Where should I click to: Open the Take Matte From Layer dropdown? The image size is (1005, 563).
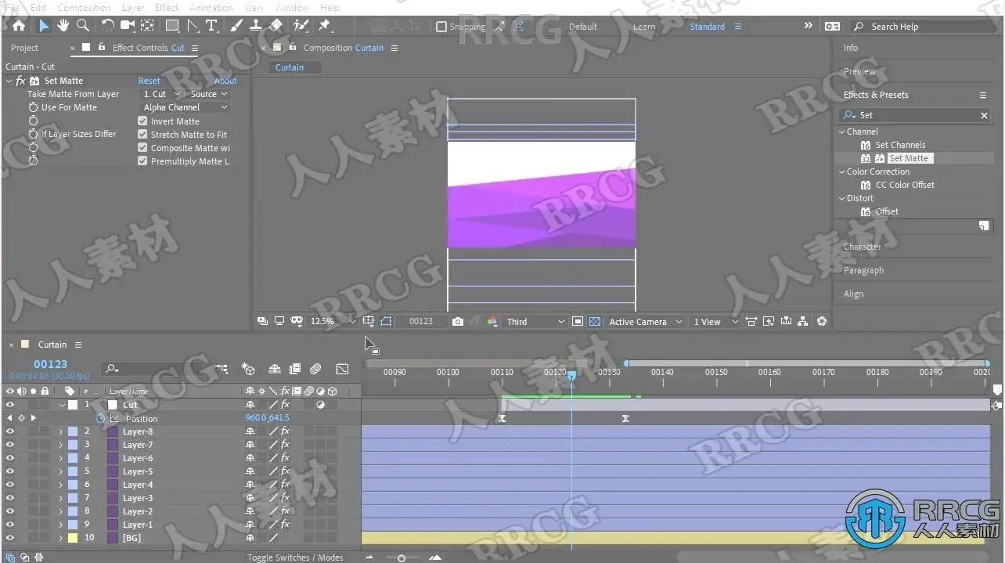point(161,94)
